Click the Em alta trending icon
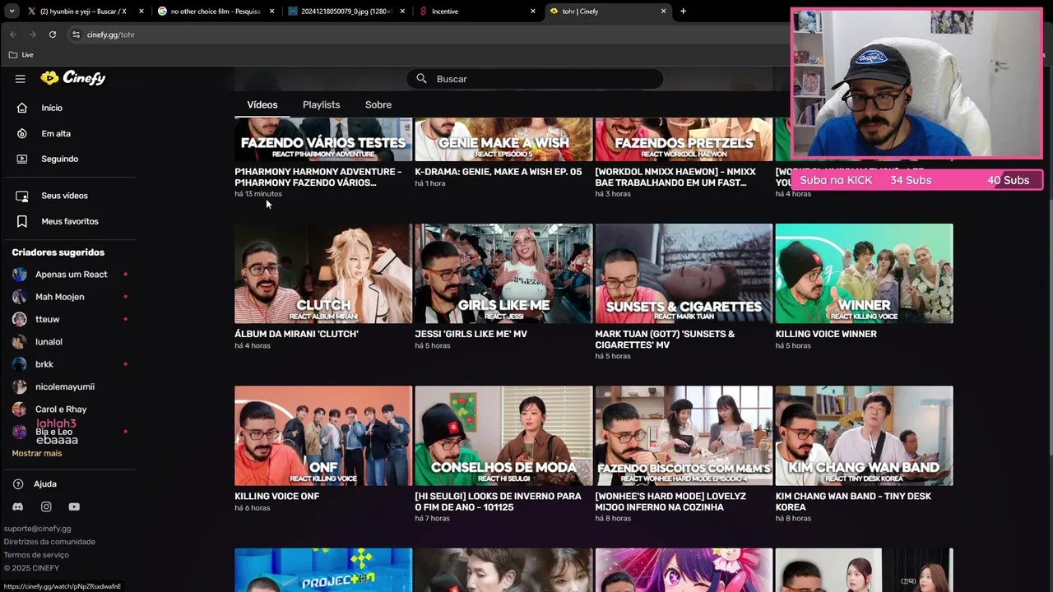 22,133
